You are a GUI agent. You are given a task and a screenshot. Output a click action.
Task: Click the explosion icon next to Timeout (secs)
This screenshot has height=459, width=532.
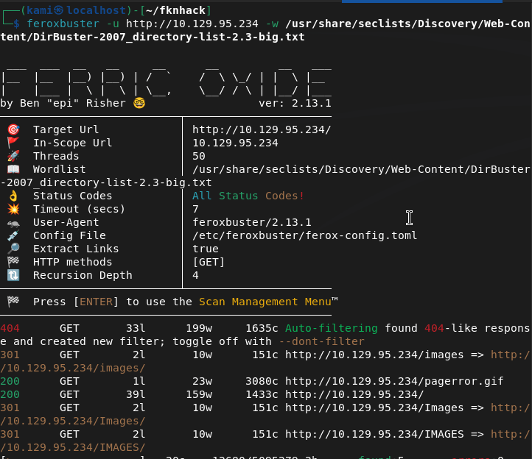click(13, 209)
